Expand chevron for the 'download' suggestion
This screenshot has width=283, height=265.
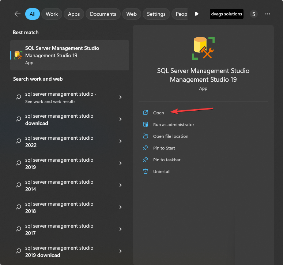(x=120, y=119)
